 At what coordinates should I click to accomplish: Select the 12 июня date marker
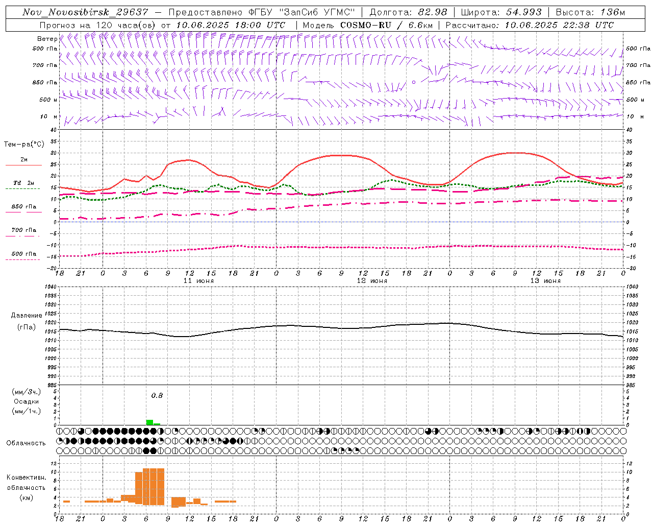372,281
